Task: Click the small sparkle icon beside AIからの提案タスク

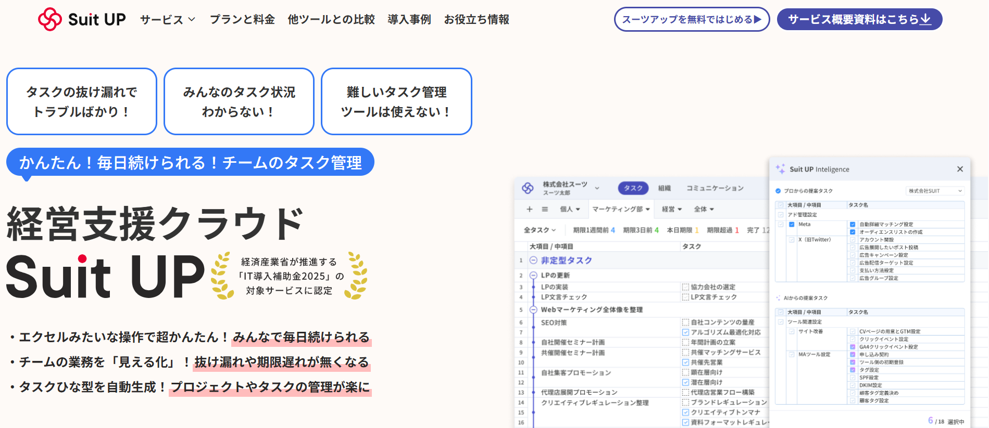Action: [778, 298]
